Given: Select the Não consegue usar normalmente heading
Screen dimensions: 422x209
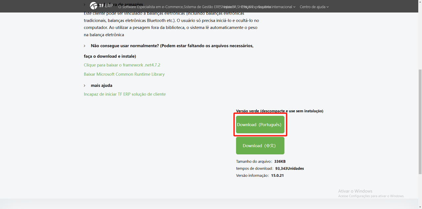Looking at the screenshot, I should [x=172, y=46].
